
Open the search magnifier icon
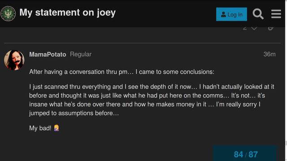(258, 14)
